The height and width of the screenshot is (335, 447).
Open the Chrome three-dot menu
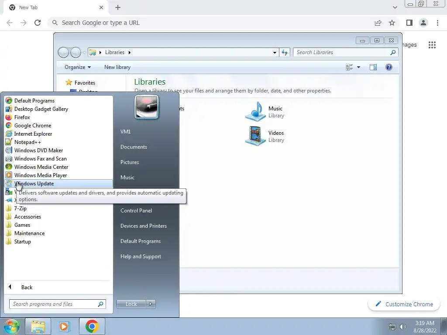[x=437, y=23]
